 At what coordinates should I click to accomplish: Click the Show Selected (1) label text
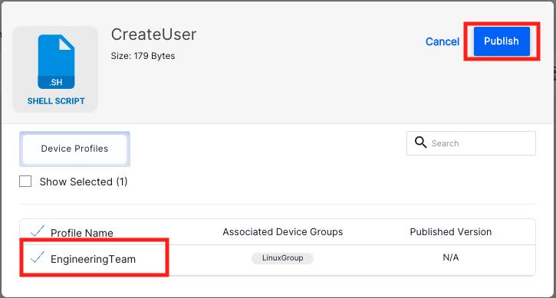tap(84, 182)
